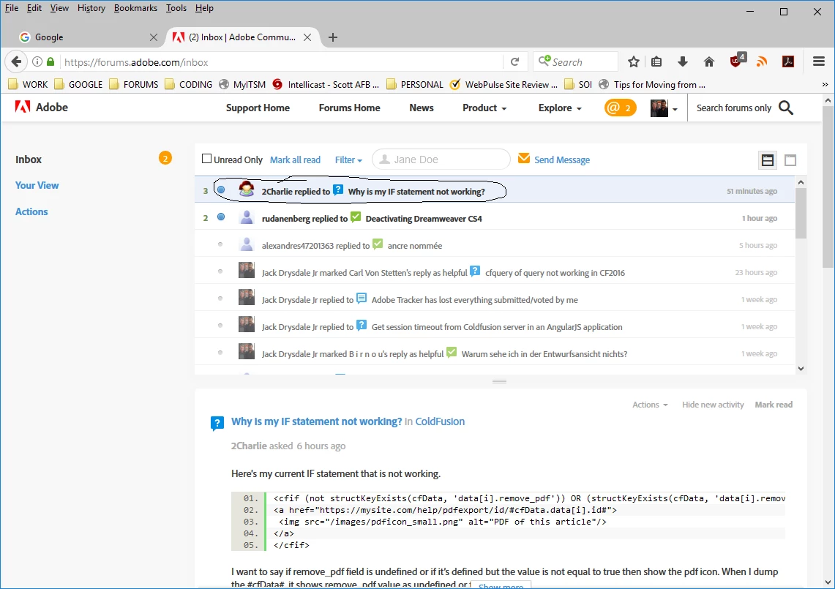Open Support Home page
The width and height of the screenshot is (835, 589).
coord(258,108)
